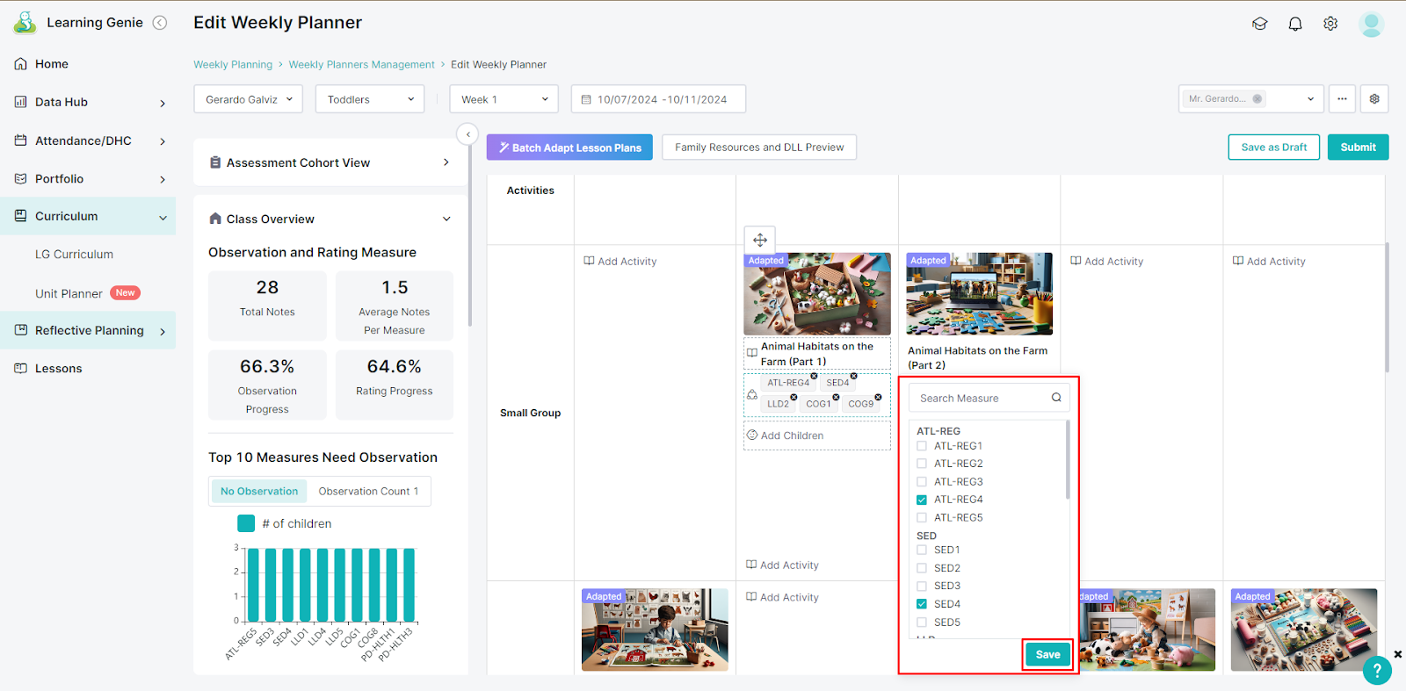Open Reflective Planning menu item
Viewport: 1406px width, 691px height.
tap(88, 331)
